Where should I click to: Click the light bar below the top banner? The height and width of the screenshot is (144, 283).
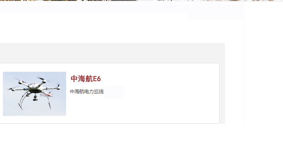(121, 7)
